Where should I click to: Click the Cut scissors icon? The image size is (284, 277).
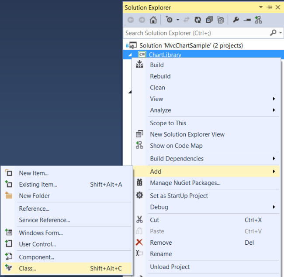click(x=139, y=219)
